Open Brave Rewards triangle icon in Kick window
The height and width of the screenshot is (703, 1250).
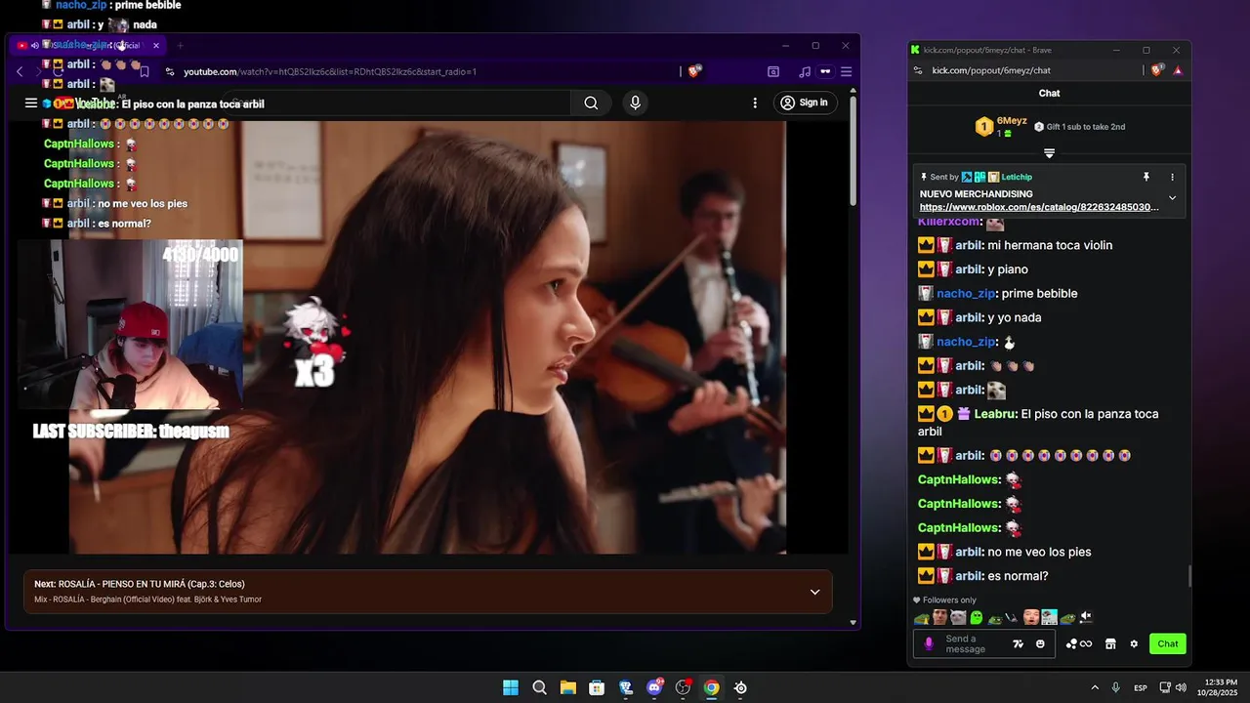tap(1178, 70)
